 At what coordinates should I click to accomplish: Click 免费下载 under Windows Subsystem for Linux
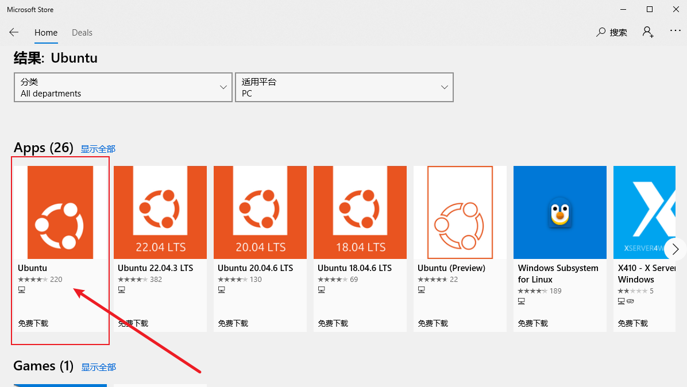(x=533, y=323)
